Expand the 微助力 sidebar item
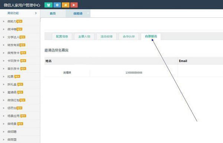 (20, 21)
